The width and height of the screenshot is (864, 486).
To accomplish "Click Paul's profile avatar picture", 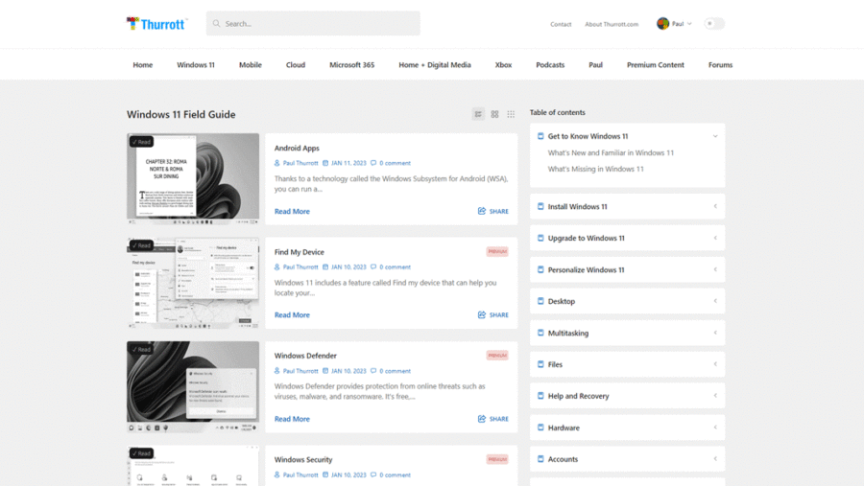I will coord(662,24).
